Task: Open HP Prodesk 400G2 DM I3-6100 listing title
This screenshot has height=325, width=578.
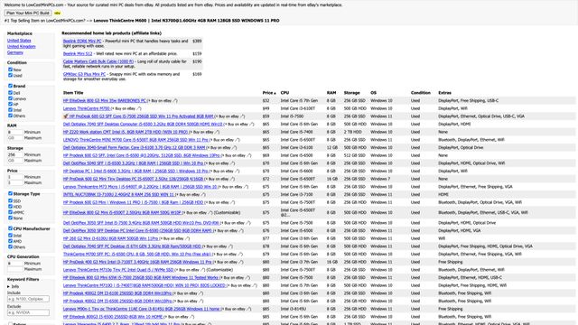Action: click(x=117, y=293)
